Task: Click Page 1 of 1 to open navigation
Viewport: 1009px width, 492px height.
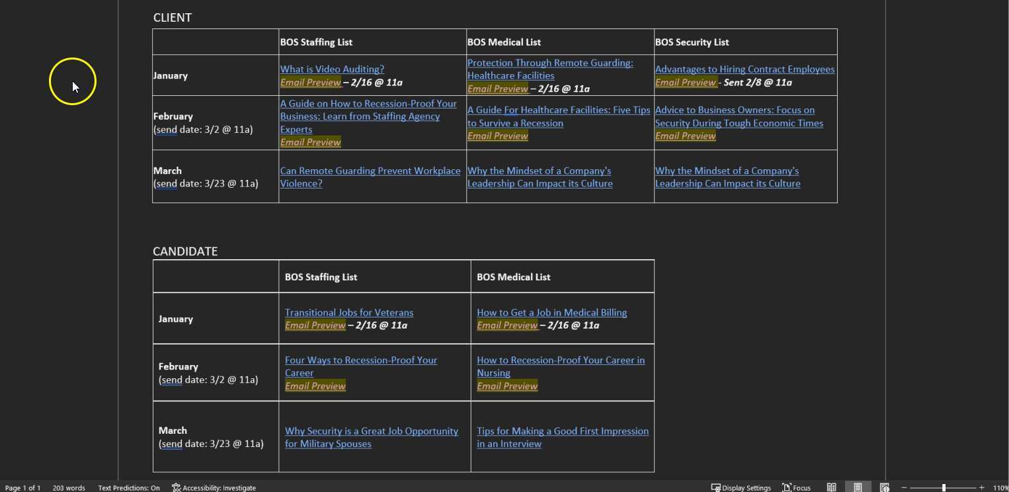Action: [x=23, y=487]
